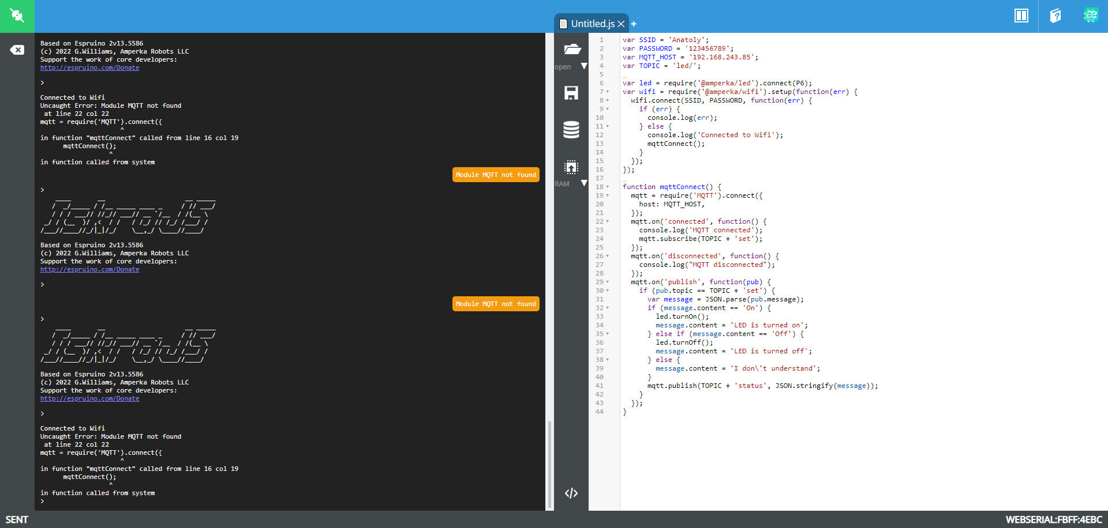Toggle the split-view layout icon
Viewport: 1108px width, 528px height.
pyautogui.click(x=1021, y=16)
